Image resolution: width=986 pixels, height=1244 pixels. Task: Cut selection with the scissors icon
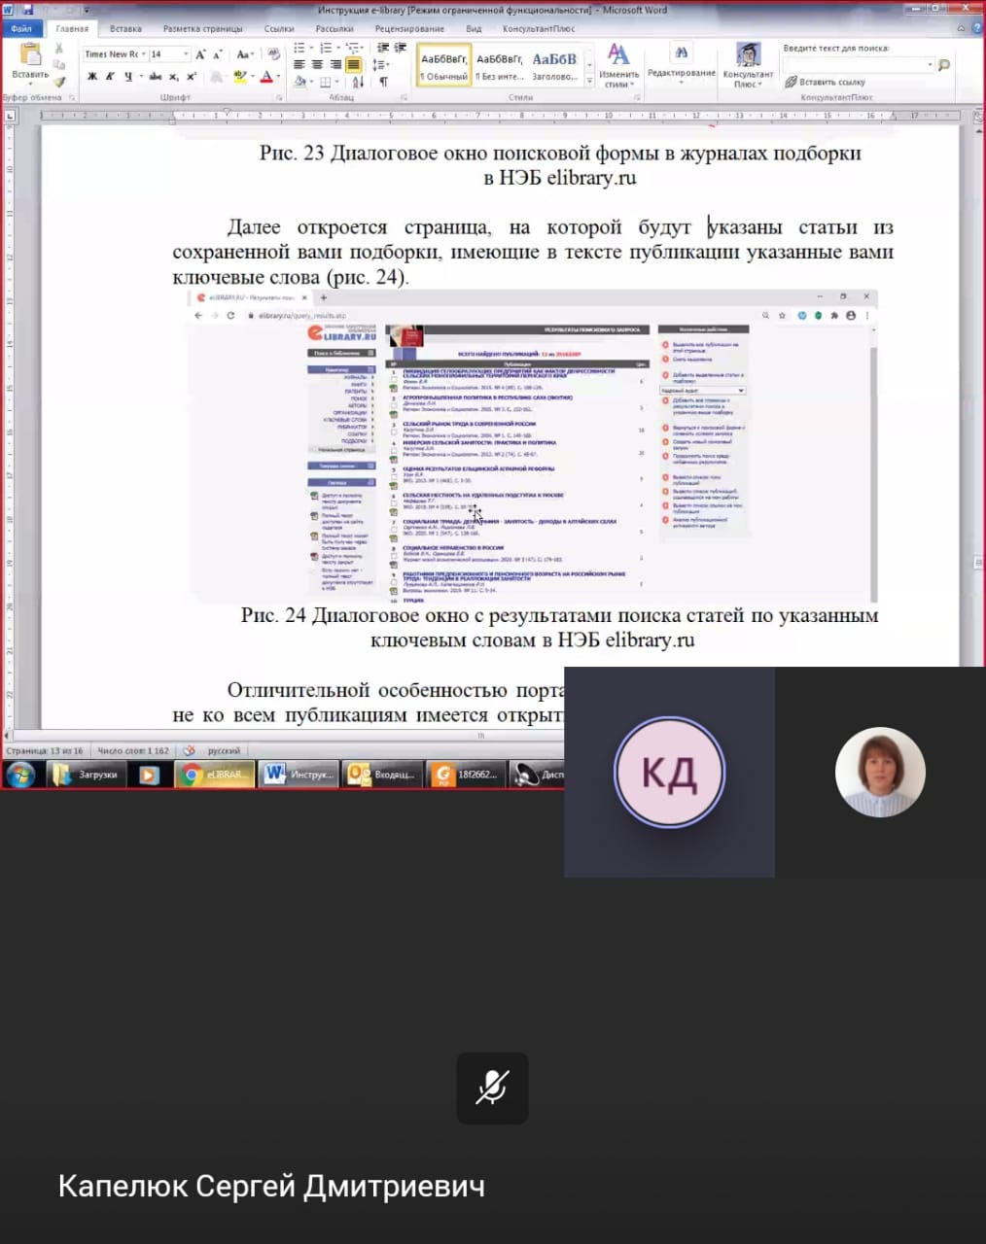tap(59, 48)
